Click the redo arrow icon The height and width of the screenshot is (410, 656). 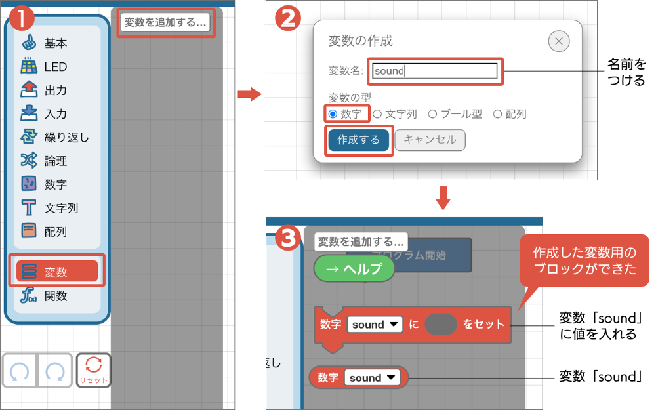pyautogui.click(x=55, y=371)
